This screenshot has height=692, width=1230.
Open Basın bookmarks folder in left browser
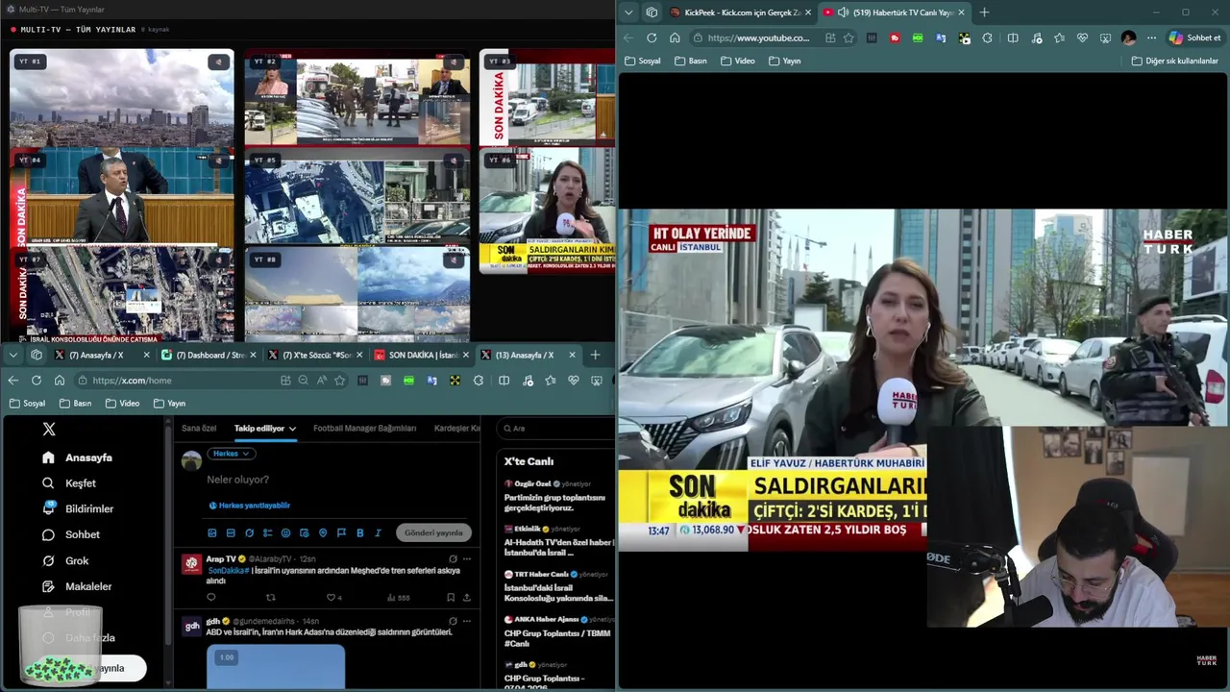(76, 404)
